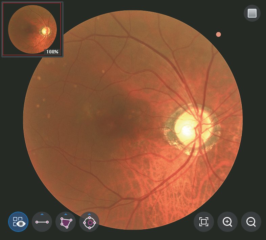
Task: Click the square stop button top right
Action: (252, 13)
